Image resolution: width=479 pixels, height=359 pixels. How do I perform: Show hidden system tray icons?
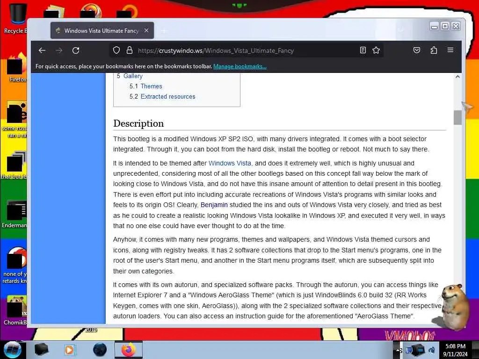399,350
